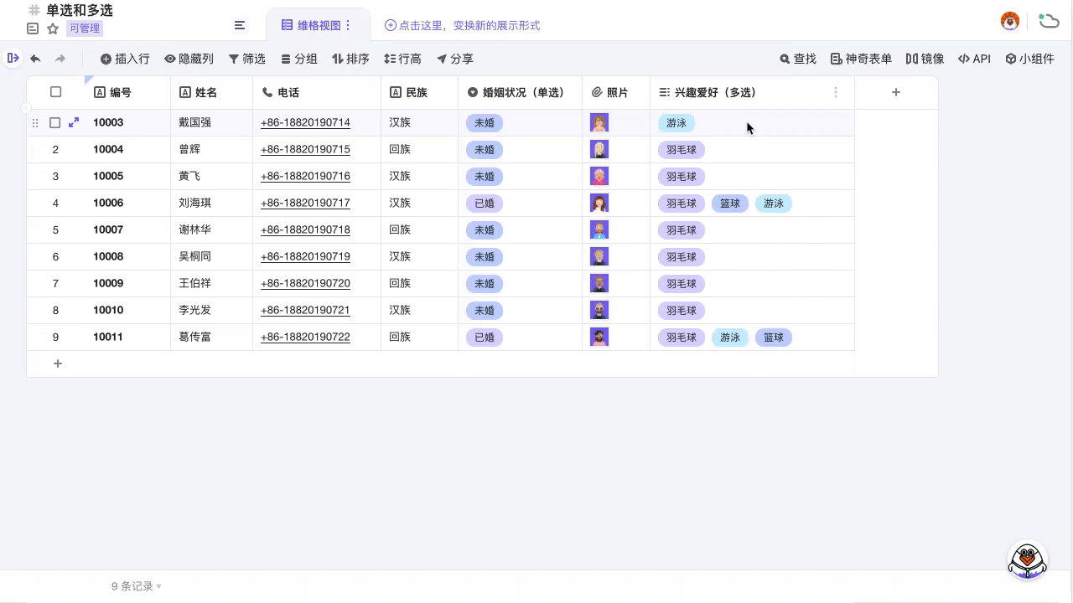Select the 插入行 tool to insert a row

pyautogui.click(x=124, y=59)
